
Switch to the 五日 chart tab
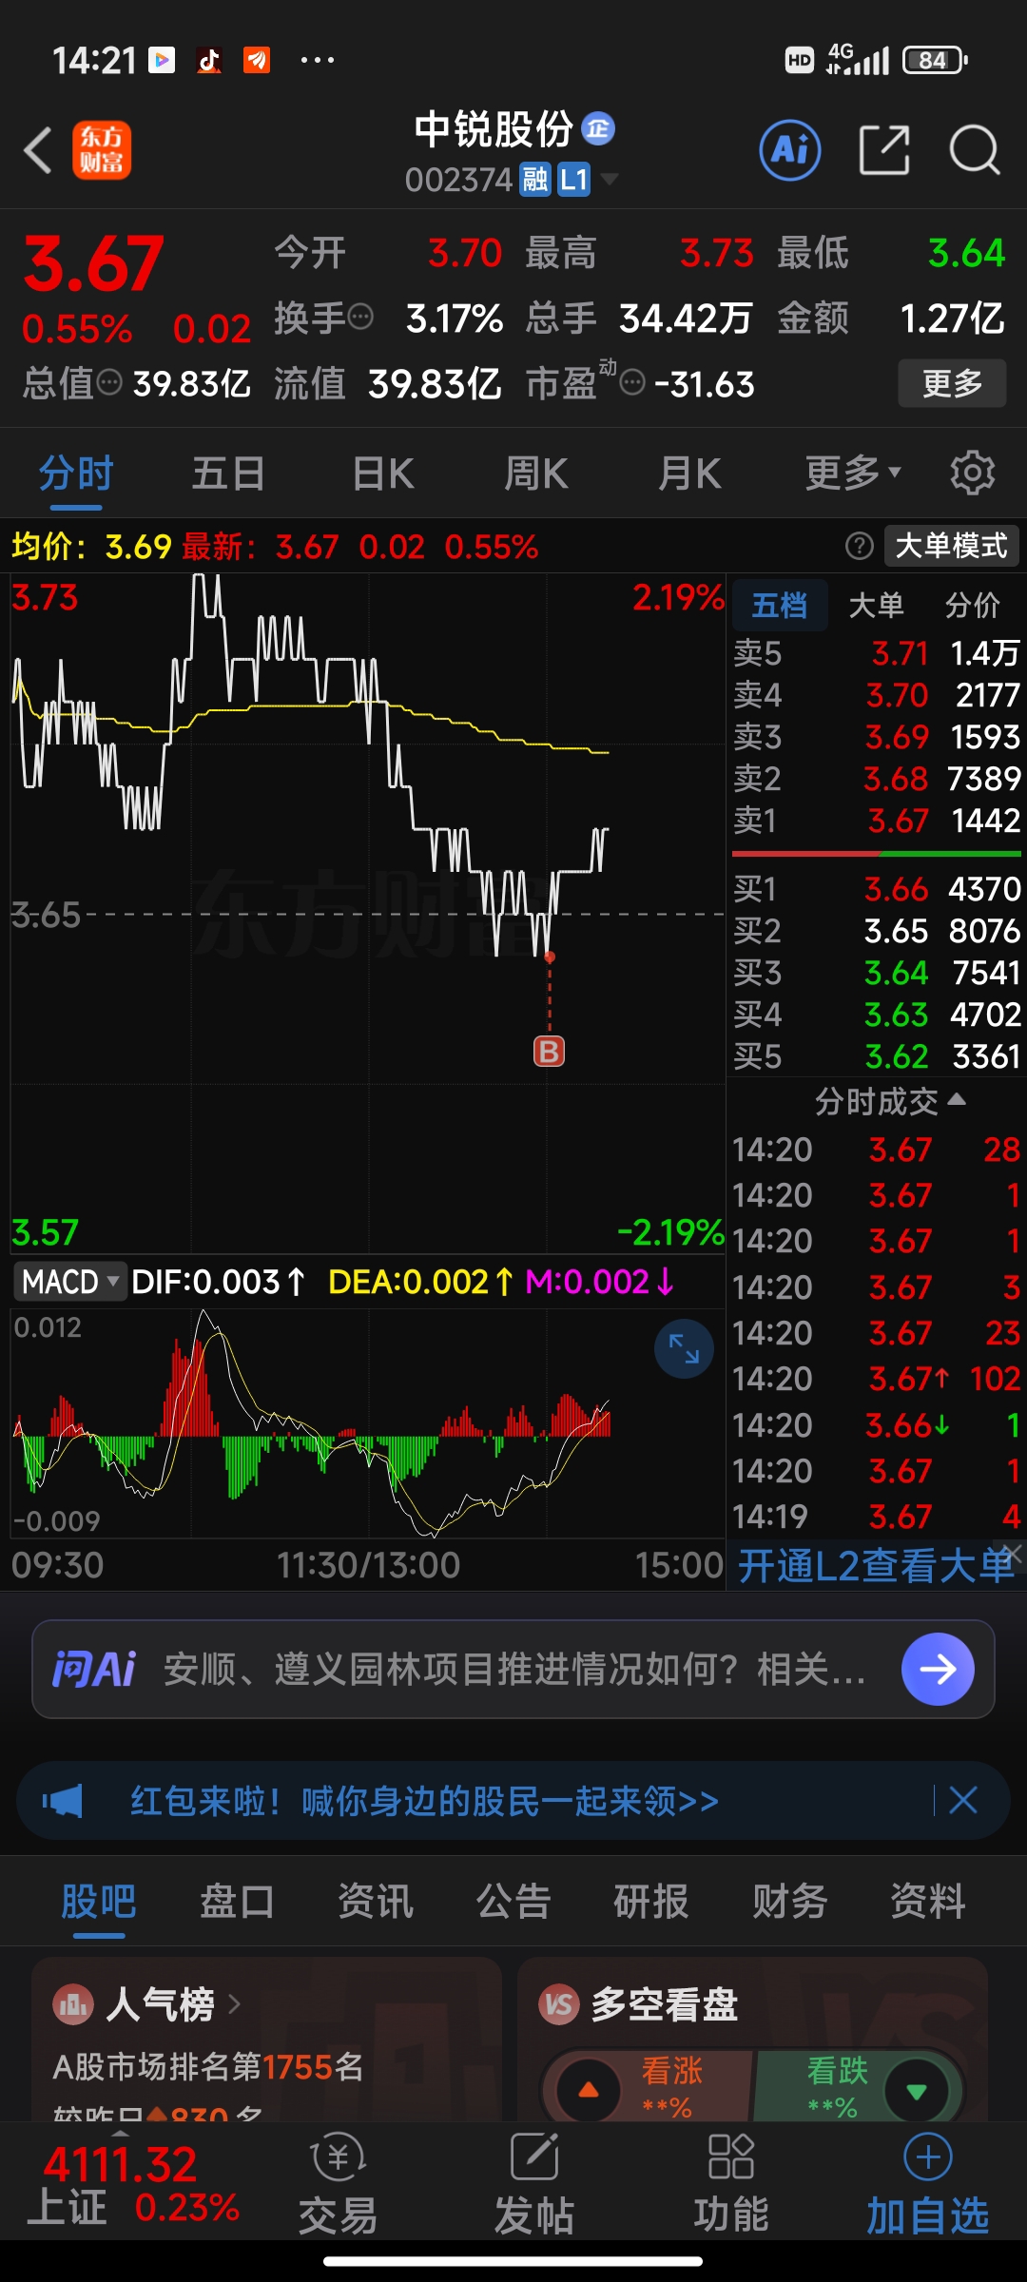tap(228, 473)
